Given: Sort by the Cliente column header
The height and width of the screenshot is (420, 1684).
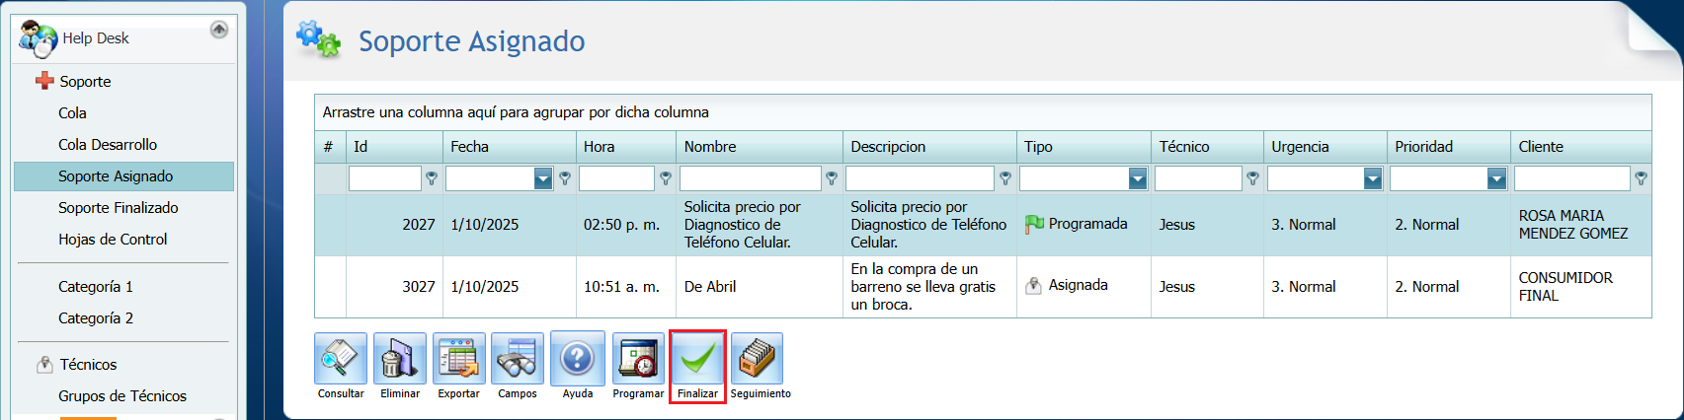Looking at the screenshot, I should [x=1581, y=147].
